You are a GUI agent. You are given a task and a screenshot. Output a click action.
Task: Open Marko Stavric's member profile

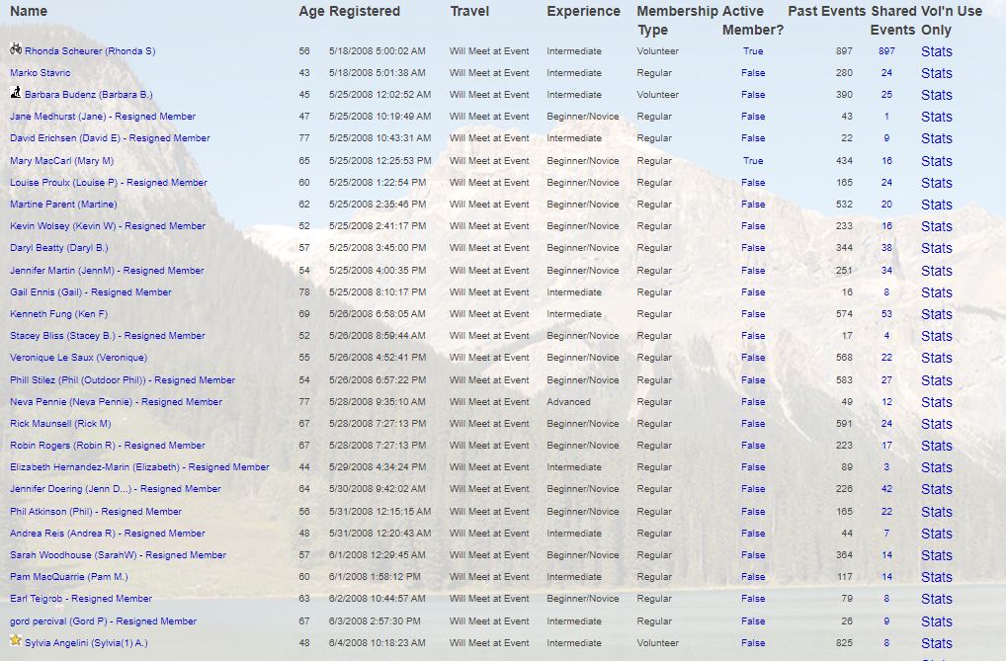pos(41,73)
